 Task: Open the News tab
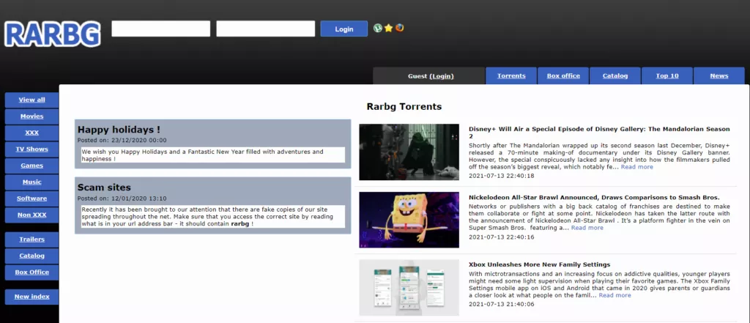click(719, 75)
